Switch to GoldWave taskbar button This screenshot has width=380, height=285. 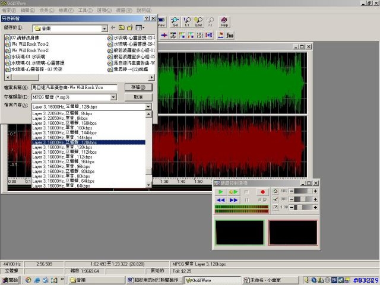(213, 280)
